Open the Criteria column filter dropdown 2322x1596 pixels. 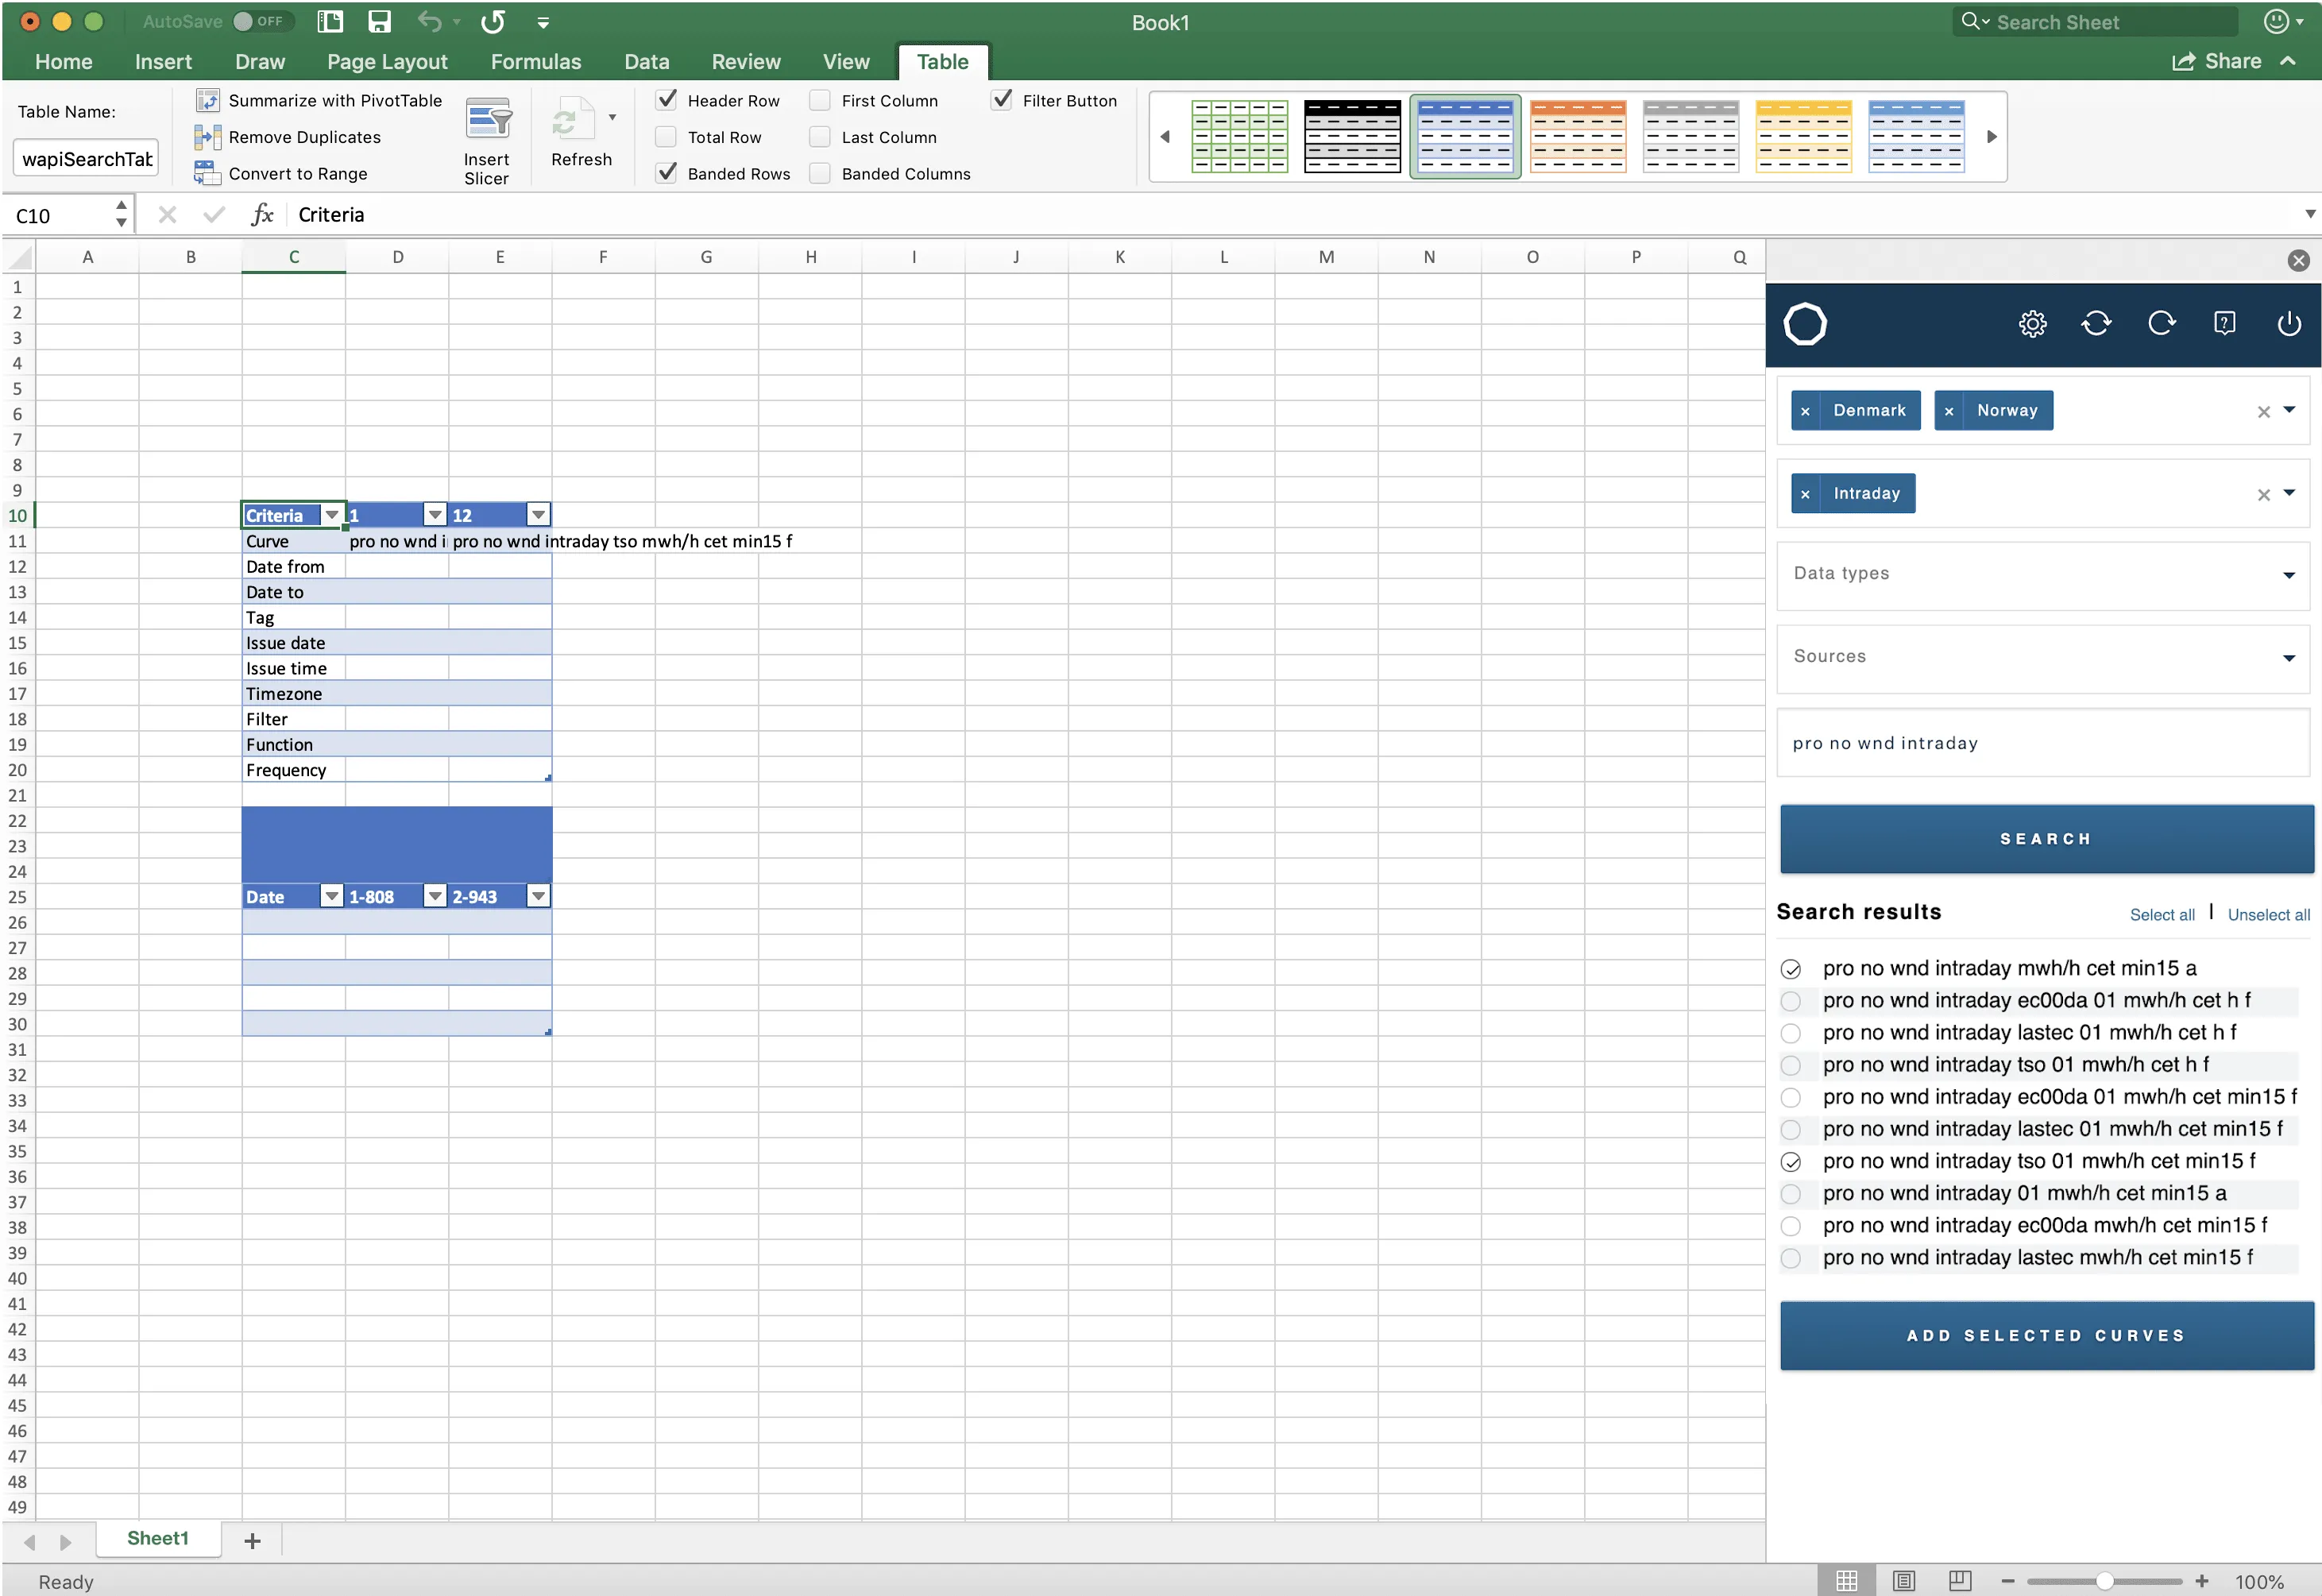click(x=331, y=515)
